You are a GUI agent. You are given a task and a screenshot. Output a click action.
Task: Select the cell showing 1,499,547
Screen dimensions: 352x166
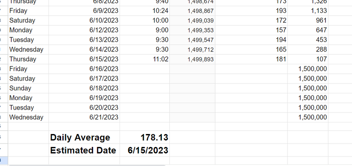[192, 40]
